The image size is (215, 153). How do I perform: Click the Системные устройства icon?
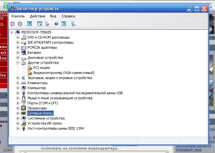(24, 119)
